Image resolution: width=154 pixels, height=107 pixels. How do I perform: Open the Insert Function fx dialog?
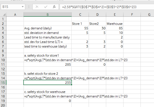click(54, 7)
